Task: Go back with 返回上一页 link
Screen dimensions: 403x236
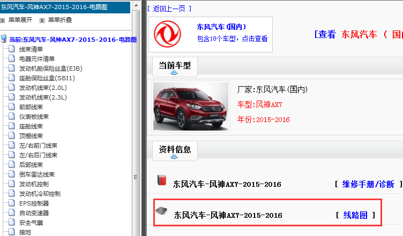Action: pyautogui.click(x=169, y=9)
